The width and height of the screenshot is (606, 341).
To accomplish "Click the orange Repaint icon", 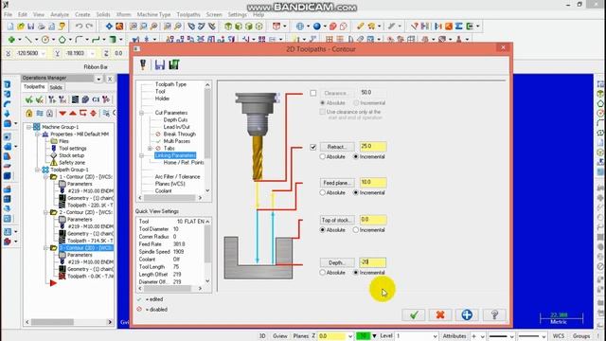I will 119,27.
